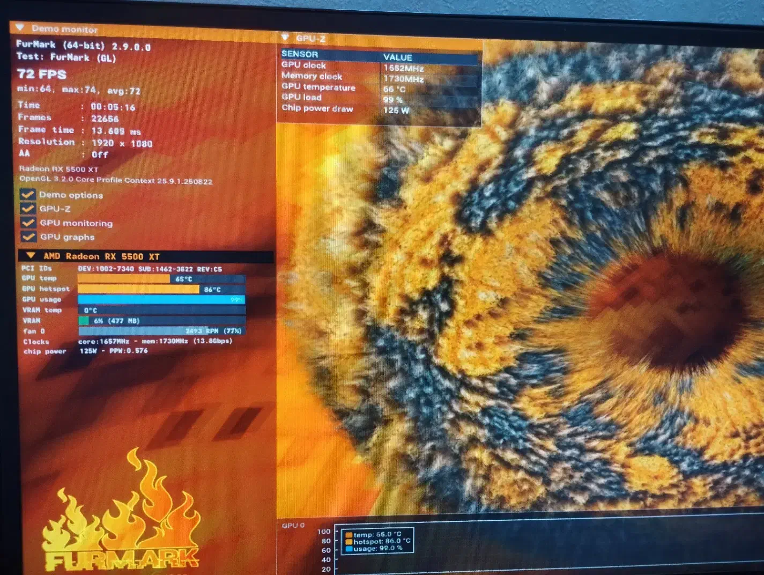Click the GPU temp bar showing 65°C
Viewport: 764px width, 575px height.
coord(161,279)
